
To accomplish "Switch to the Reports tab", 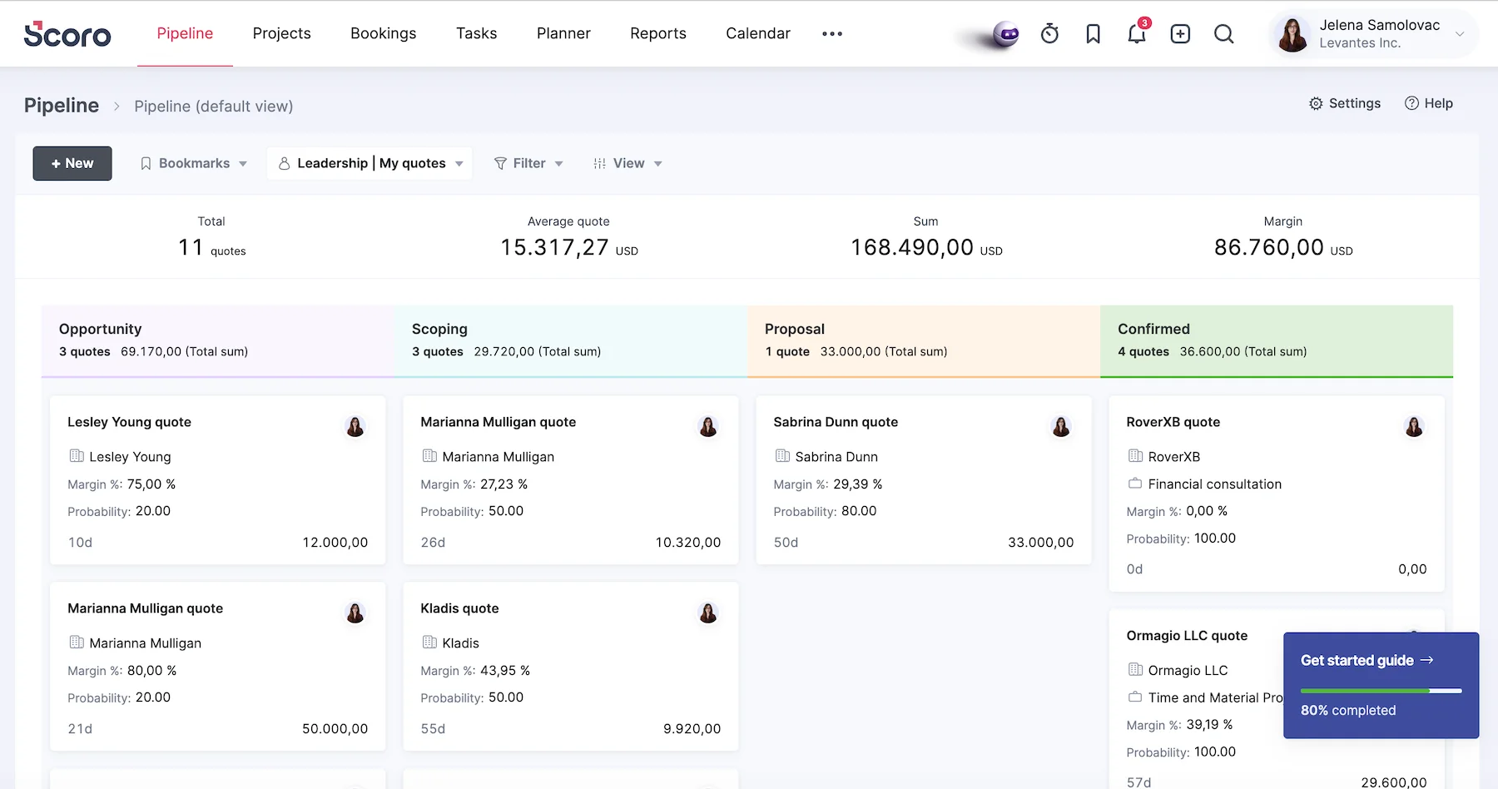I will pyautogui.click(x=658, y=33).
